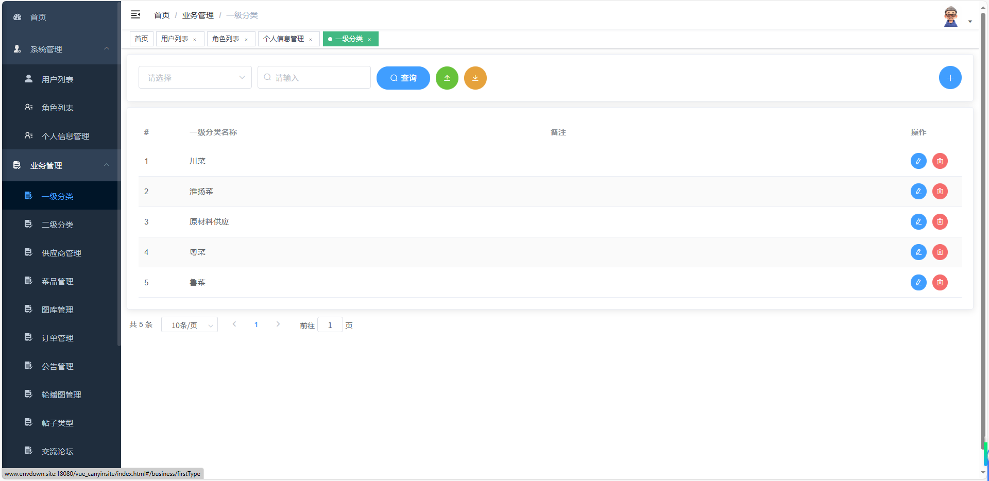The height and width of the screenshot is (481, 989).
Task: Click the orange download icon
Action: pyautogui.click(x=475, y=78)
